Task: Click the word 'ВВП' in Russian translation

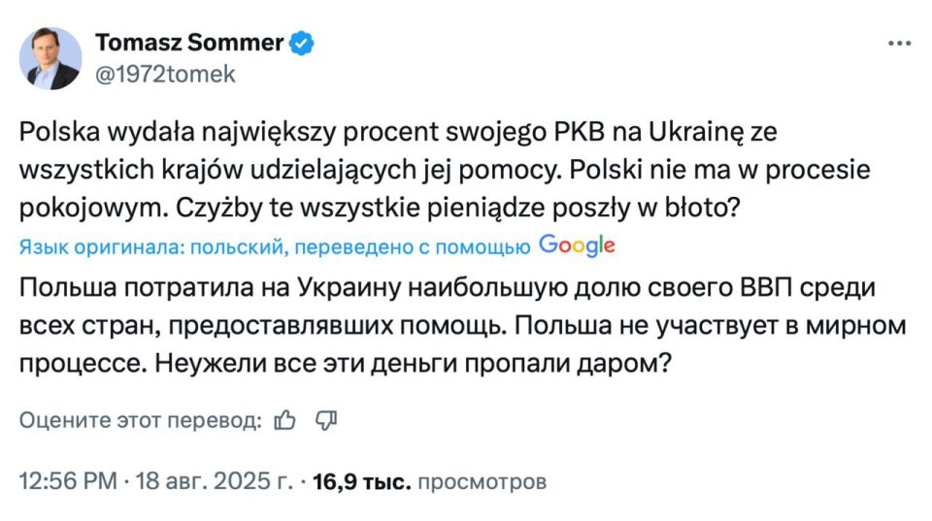Action: click(x=766, y=287)
